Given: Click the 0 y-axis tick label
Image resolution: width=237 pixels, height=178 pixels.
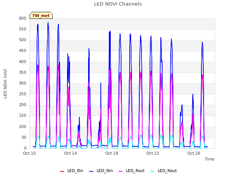Looking at the screenshot, I should tap(25, 148).
